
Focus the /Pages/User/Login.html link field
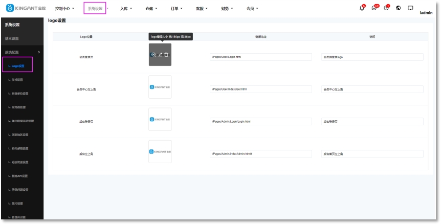coord(261,57)
